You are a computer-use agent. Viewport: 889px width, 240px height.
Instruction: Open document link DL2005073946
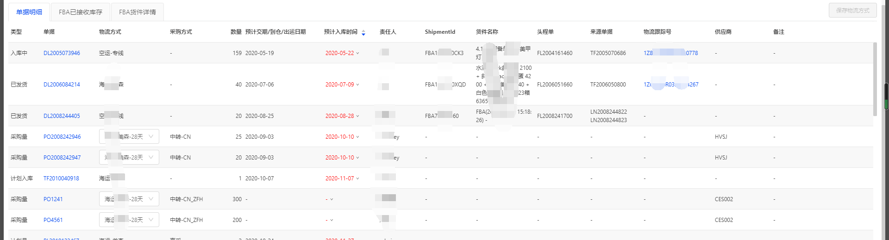click(x=62, y=53)
